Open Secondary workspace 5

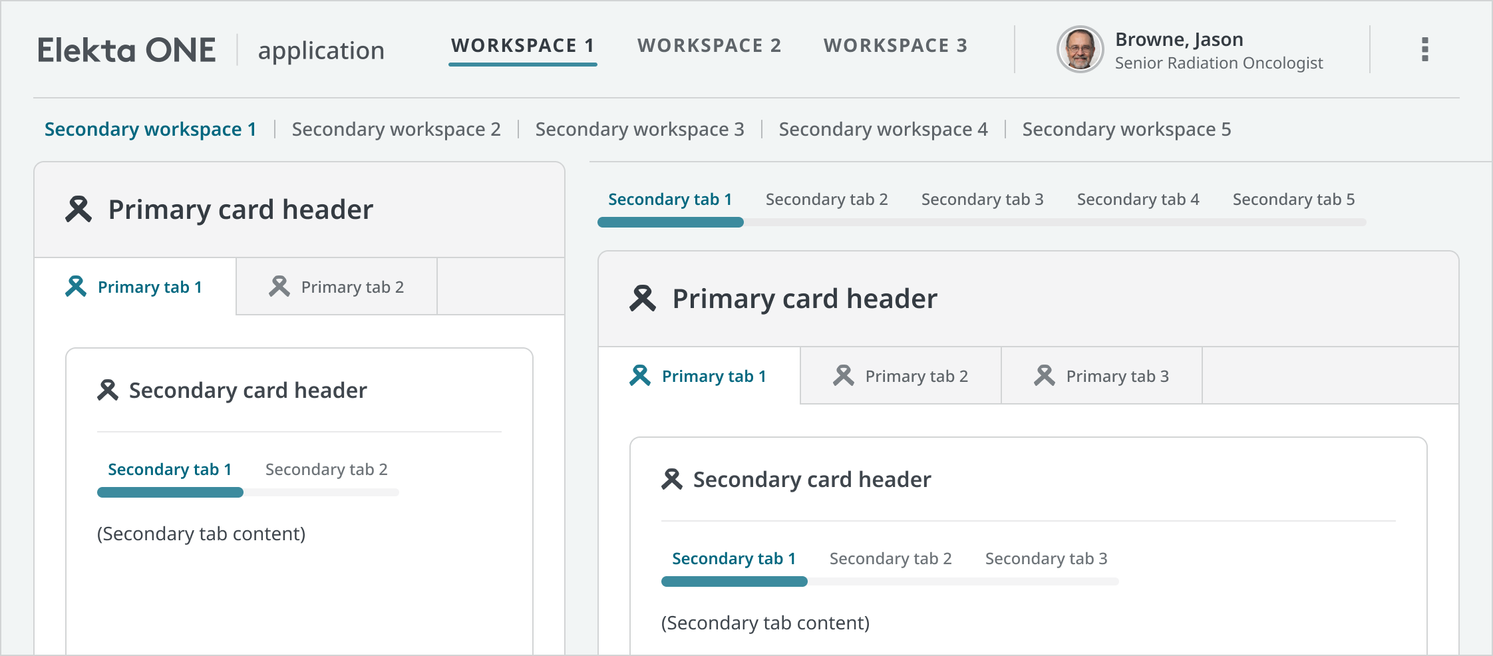click(1126, 129)
